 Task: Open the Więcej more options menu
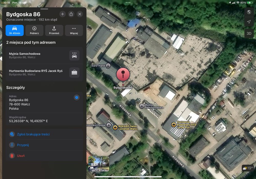(74, 30)
